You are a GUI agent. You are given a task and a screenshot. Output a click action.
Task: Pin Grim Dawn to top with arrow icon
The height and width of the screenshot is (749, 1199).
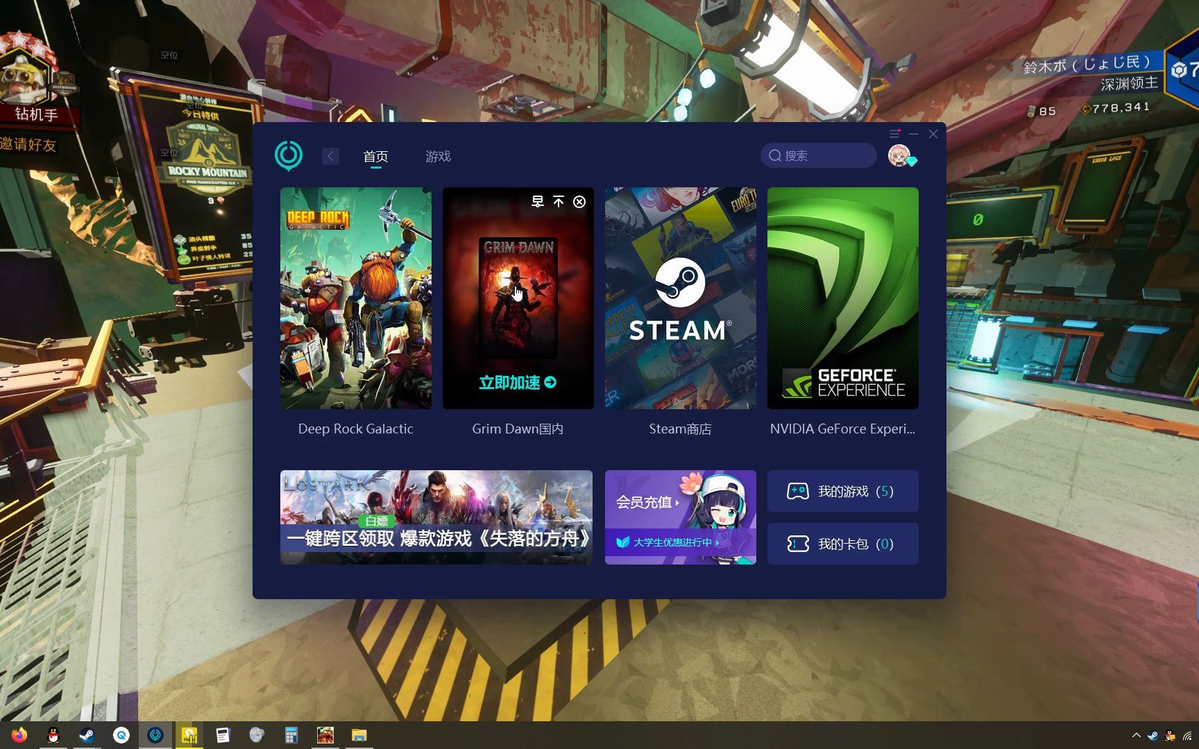(x=559, y=202)
